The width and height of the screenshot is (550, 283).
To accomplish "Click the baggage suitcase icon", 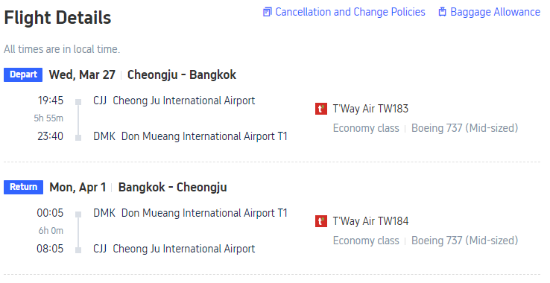I will click(x=443, y=12).
